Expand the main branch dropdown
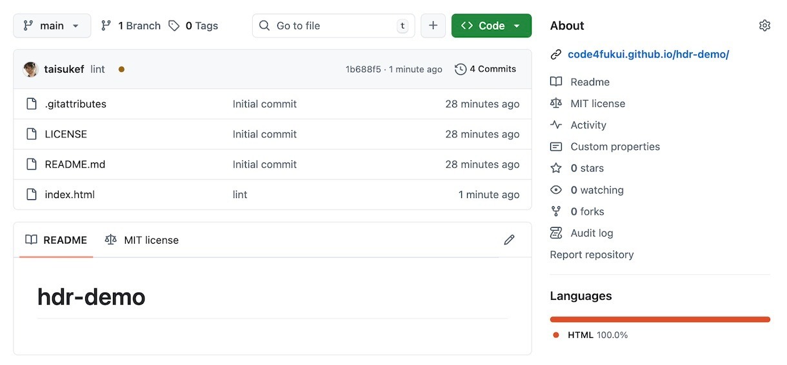Screen dimensions: 787x365 52,26
